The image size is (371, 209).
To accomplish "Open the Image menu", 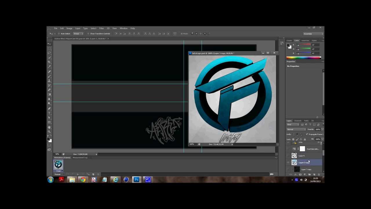I will click(69, 28).
